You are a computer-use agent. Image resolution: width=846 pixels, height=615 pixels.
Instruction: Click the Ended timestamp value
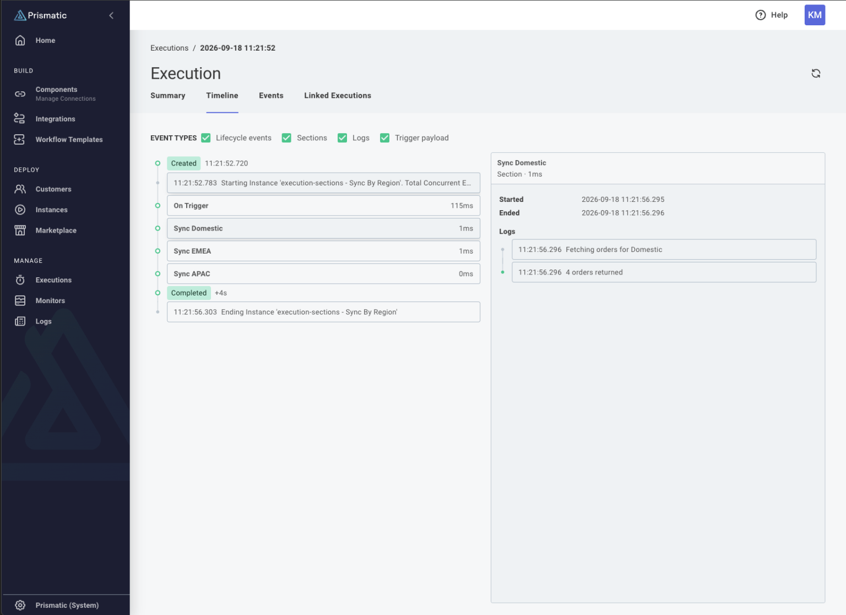(x=623, y=213)
